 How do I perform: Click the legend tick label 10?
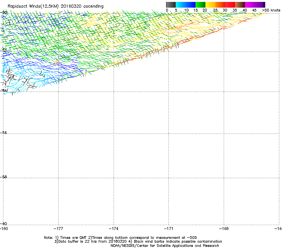pos(186,10)
